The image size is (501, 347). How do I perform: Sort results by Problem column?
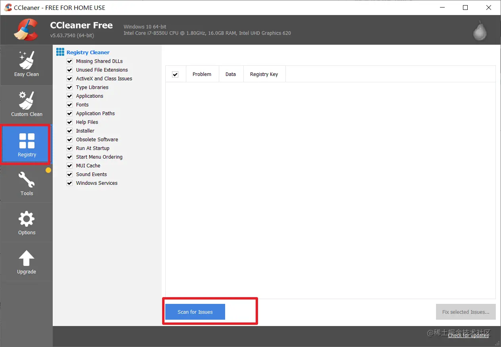click(x=202, y=74)
